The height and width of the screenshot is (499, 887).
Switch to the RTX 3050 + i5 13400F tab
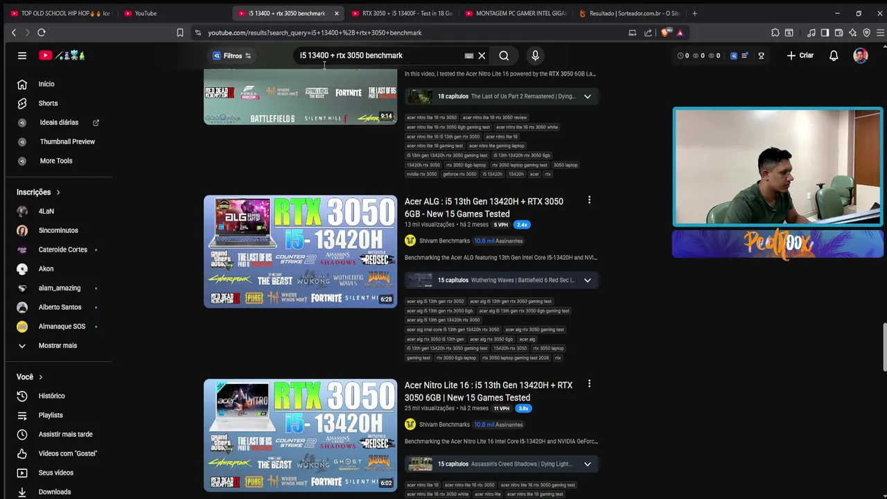402,13
